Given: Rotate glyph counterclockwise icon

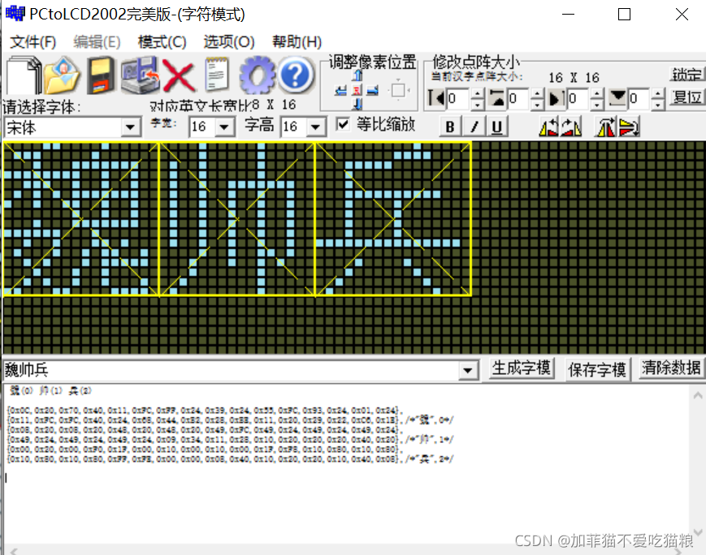Looking at the screenshot, I should click(x=549, y=127).
